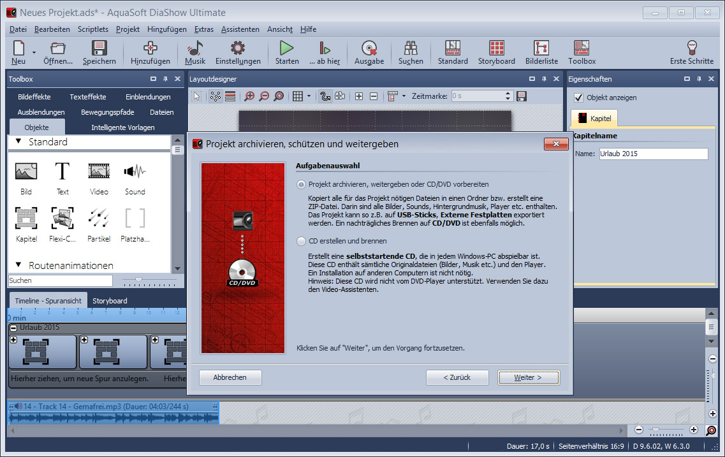Increase Zeitmarke value with stepper
This screenshot has height=457, width=725.
point(508,93)
